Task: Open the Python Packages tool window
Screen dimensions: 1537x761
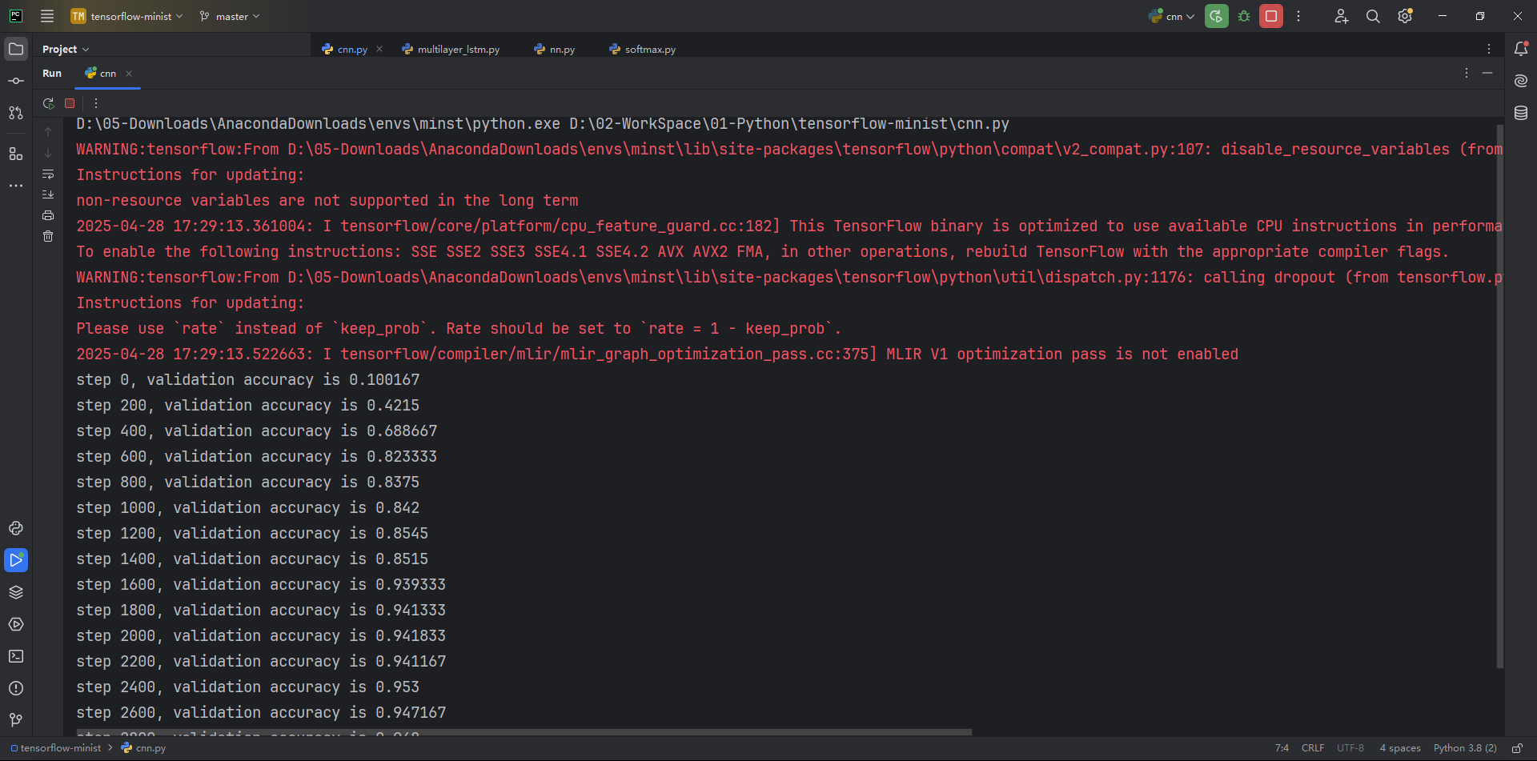Action: 16,592
